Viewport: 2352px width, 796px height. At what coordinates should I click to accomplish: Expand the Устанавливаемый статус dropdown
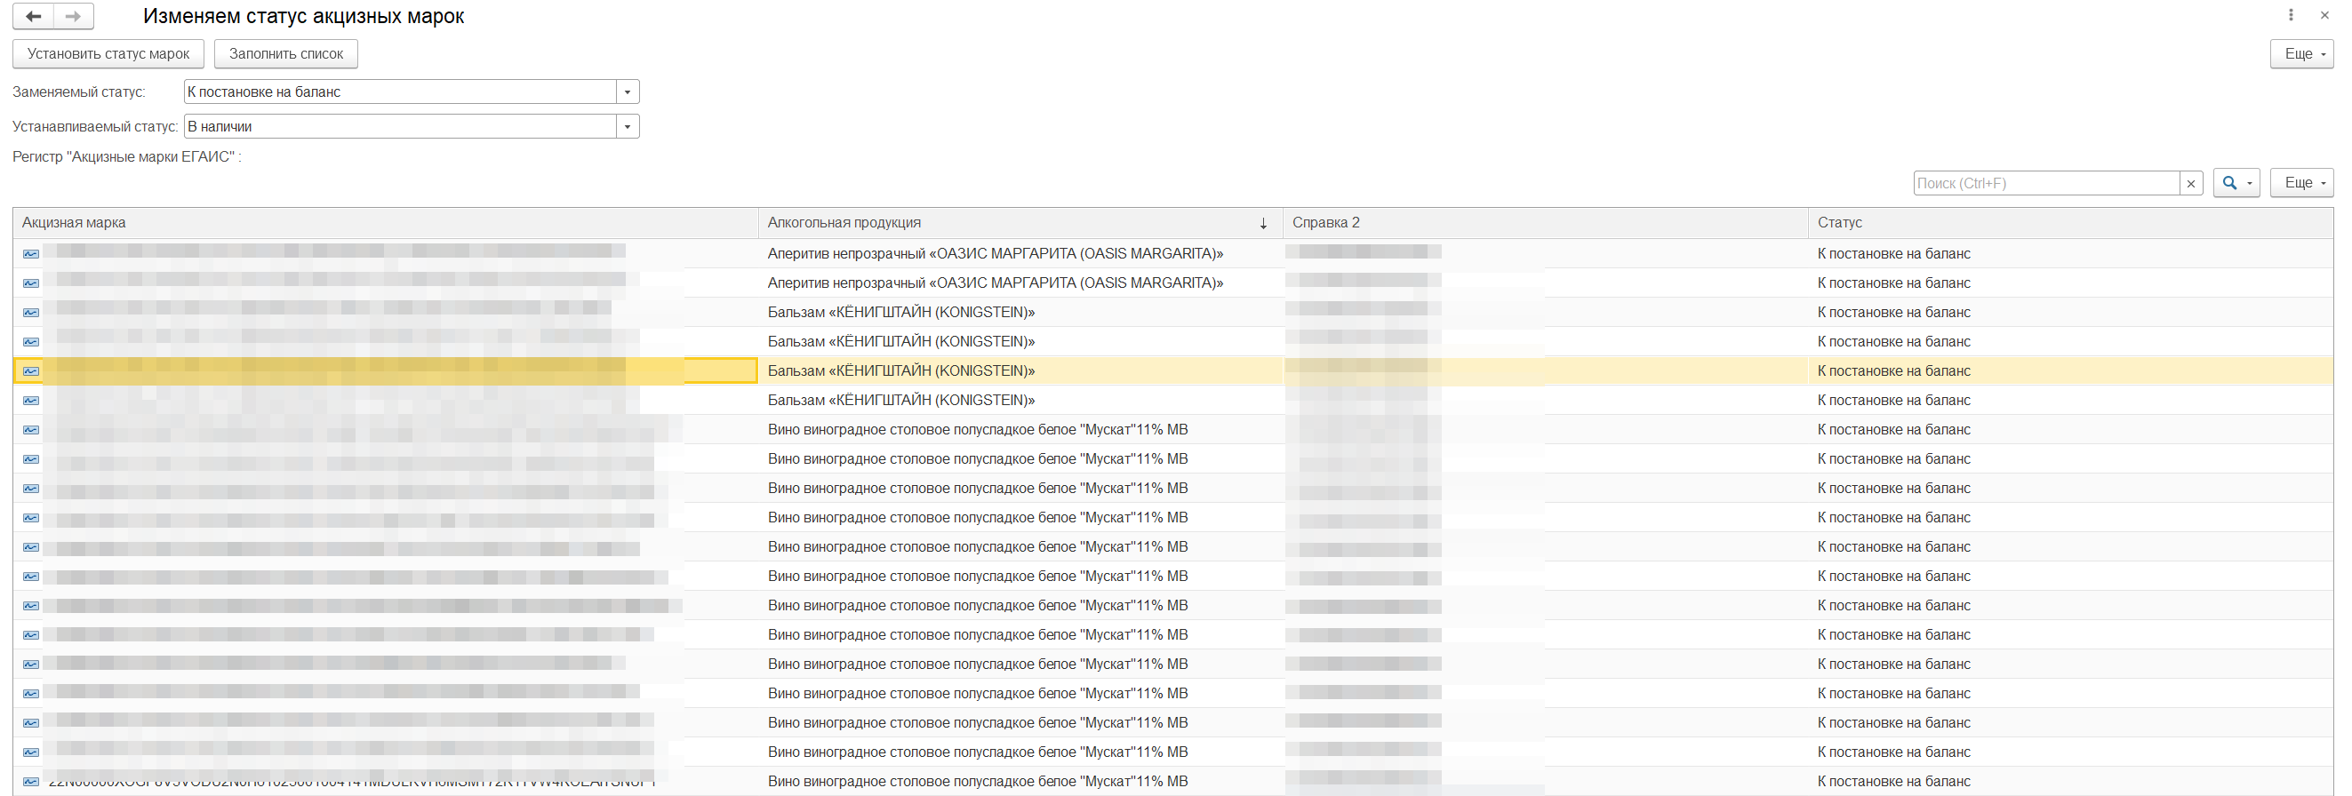click(628, 127)
